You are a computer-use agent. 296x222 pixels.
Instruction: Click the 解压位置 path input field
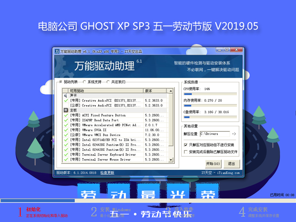(214, 134)
